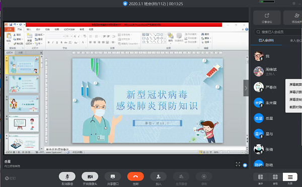The width and height of the screenshot is (302, 187).
Task: Switch to the speaker view layout icon
Action: tap(260, 177)
